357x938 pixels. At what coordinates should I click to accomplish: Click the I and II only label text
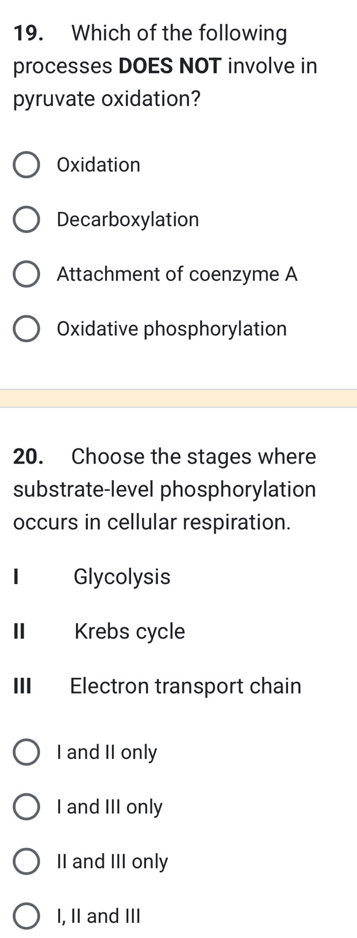point(106,752)
